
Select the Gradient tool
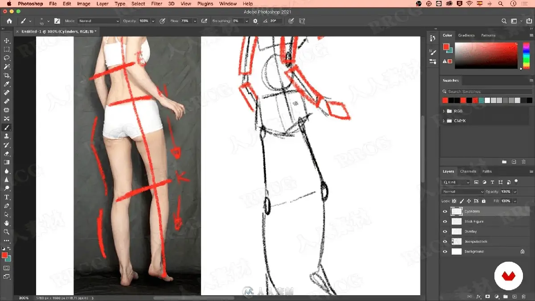click(x=7, y=162)
